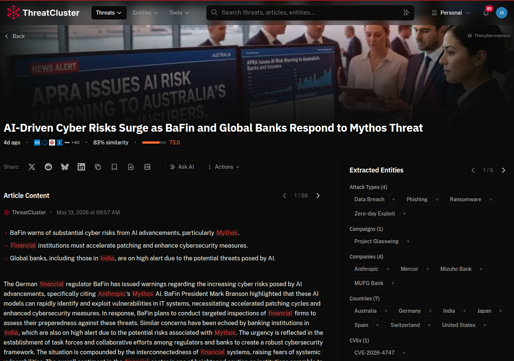
Task: Add MUFG Bank with plus icon
Action: (393, 283)
